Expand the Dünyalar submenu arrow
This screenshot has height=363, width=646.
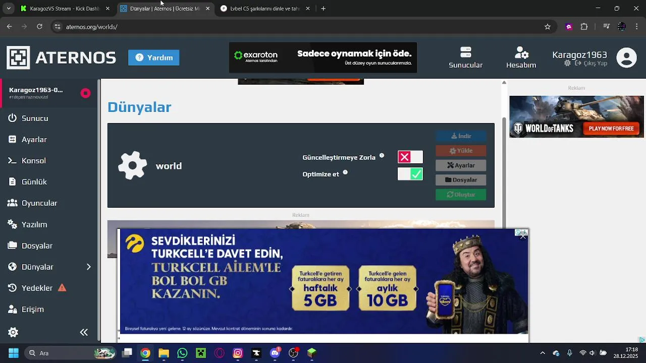point(88,267)
